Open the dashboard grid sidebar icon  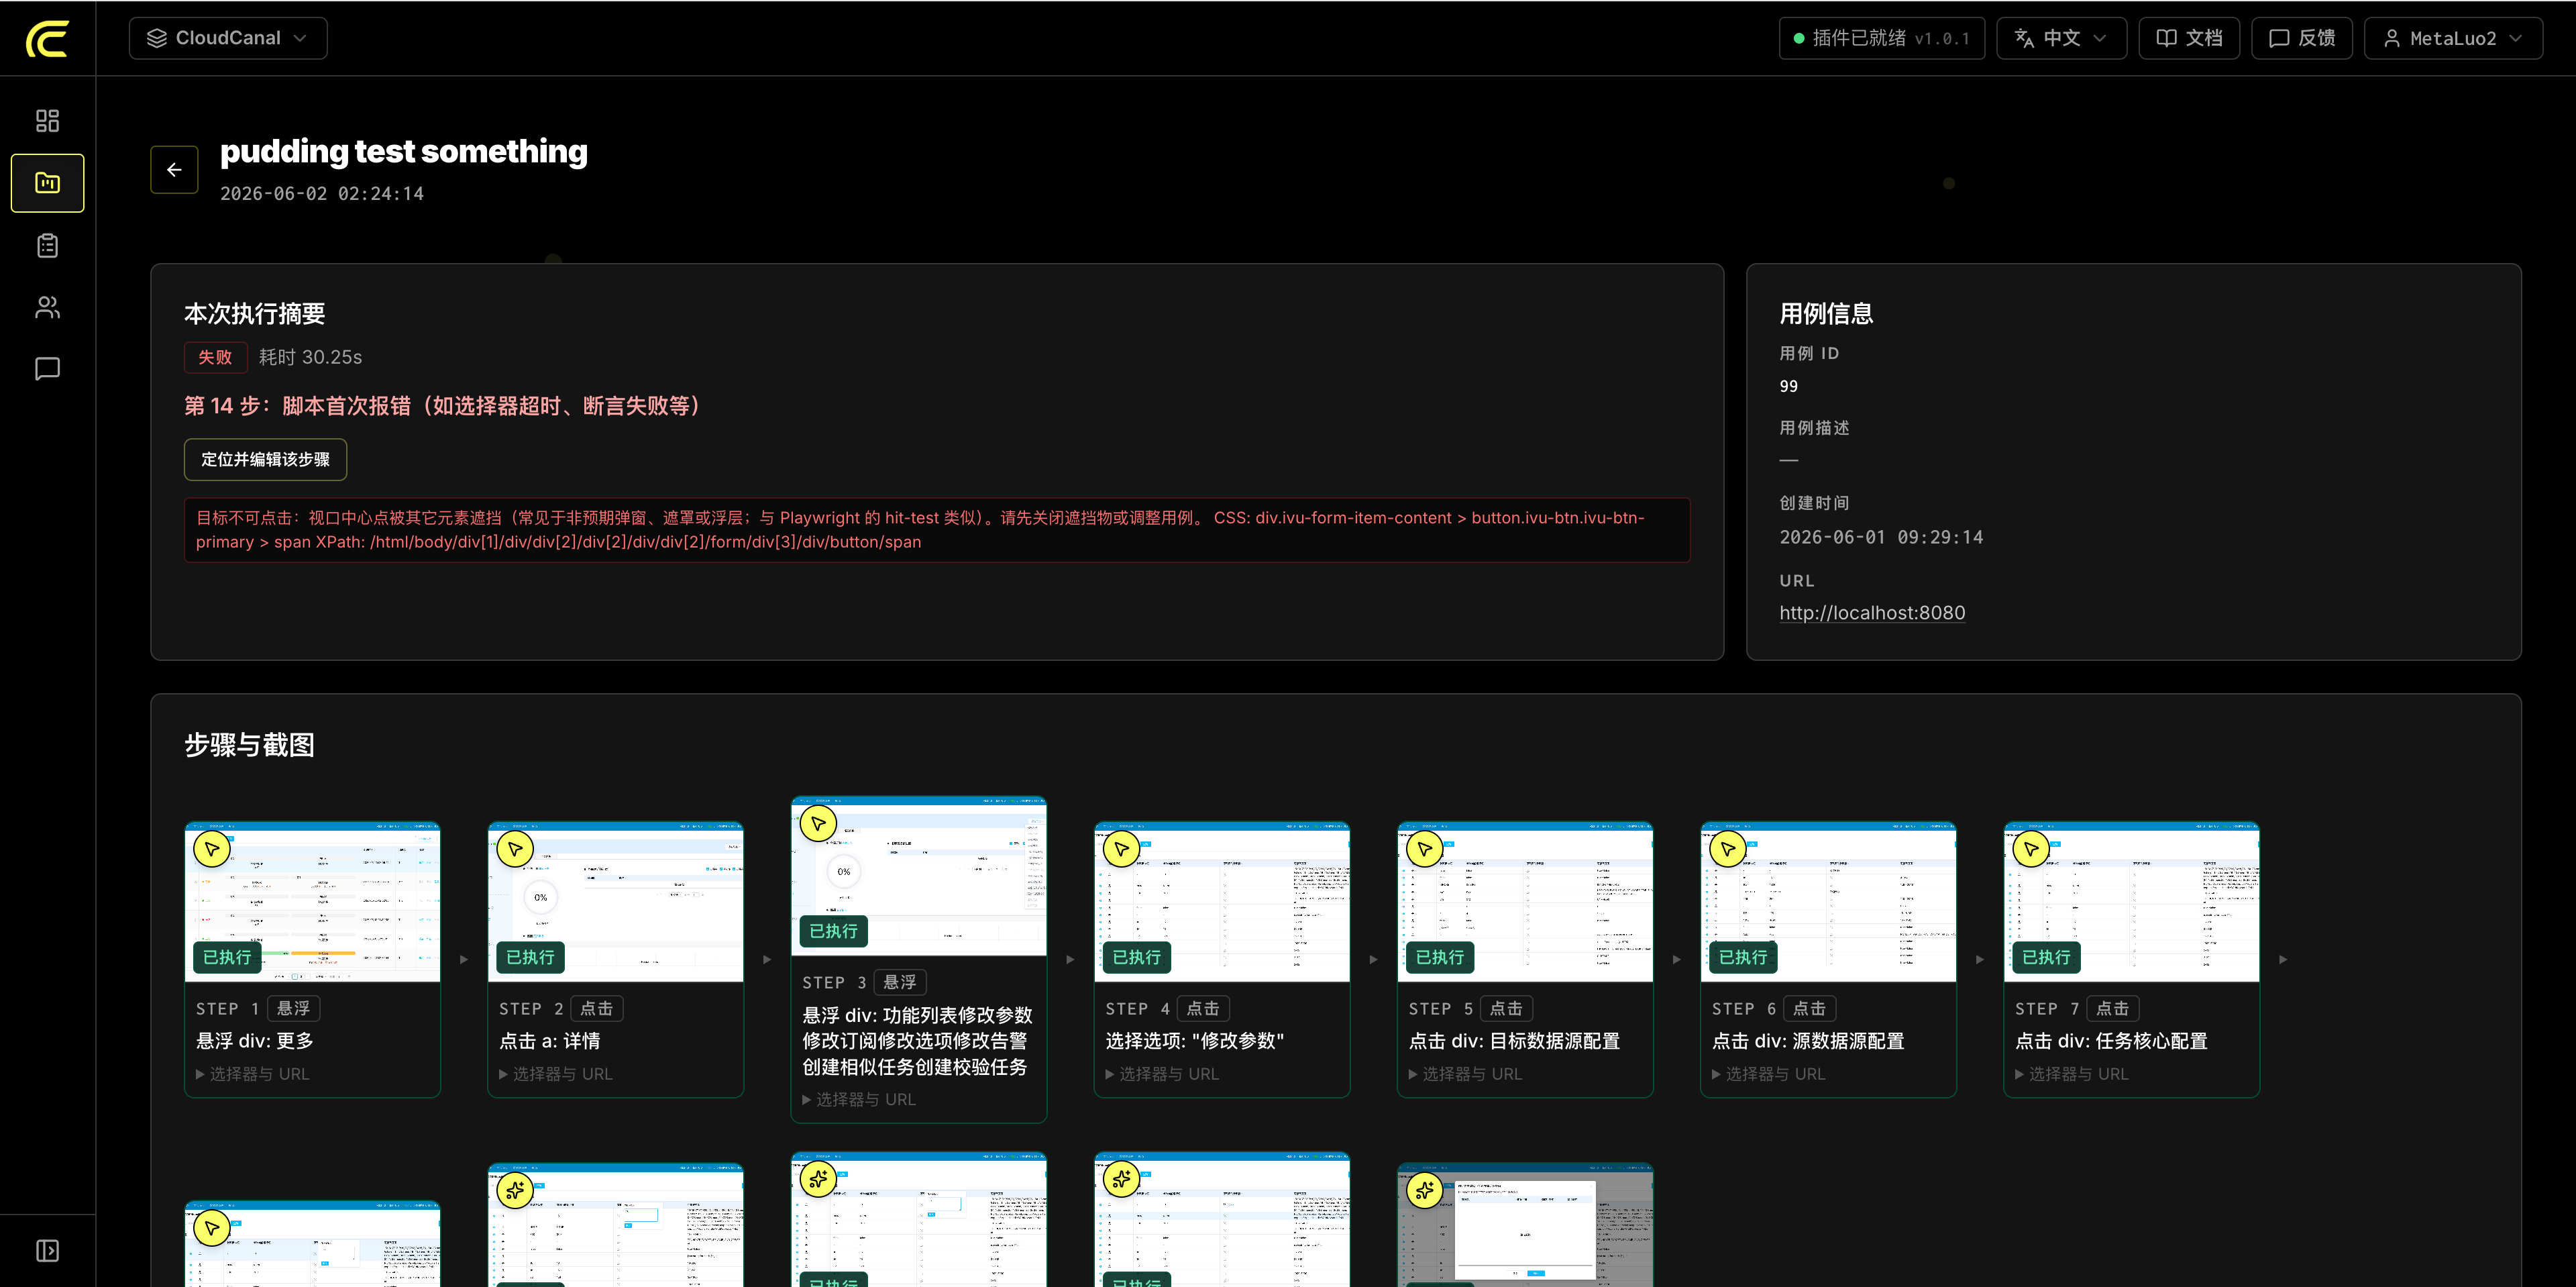coord(47,121)
